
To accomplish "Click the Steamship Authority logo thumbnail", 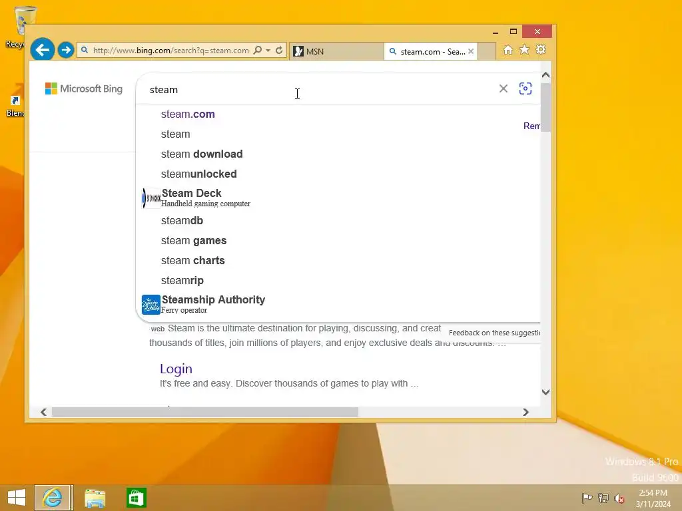I will [151, 305].
